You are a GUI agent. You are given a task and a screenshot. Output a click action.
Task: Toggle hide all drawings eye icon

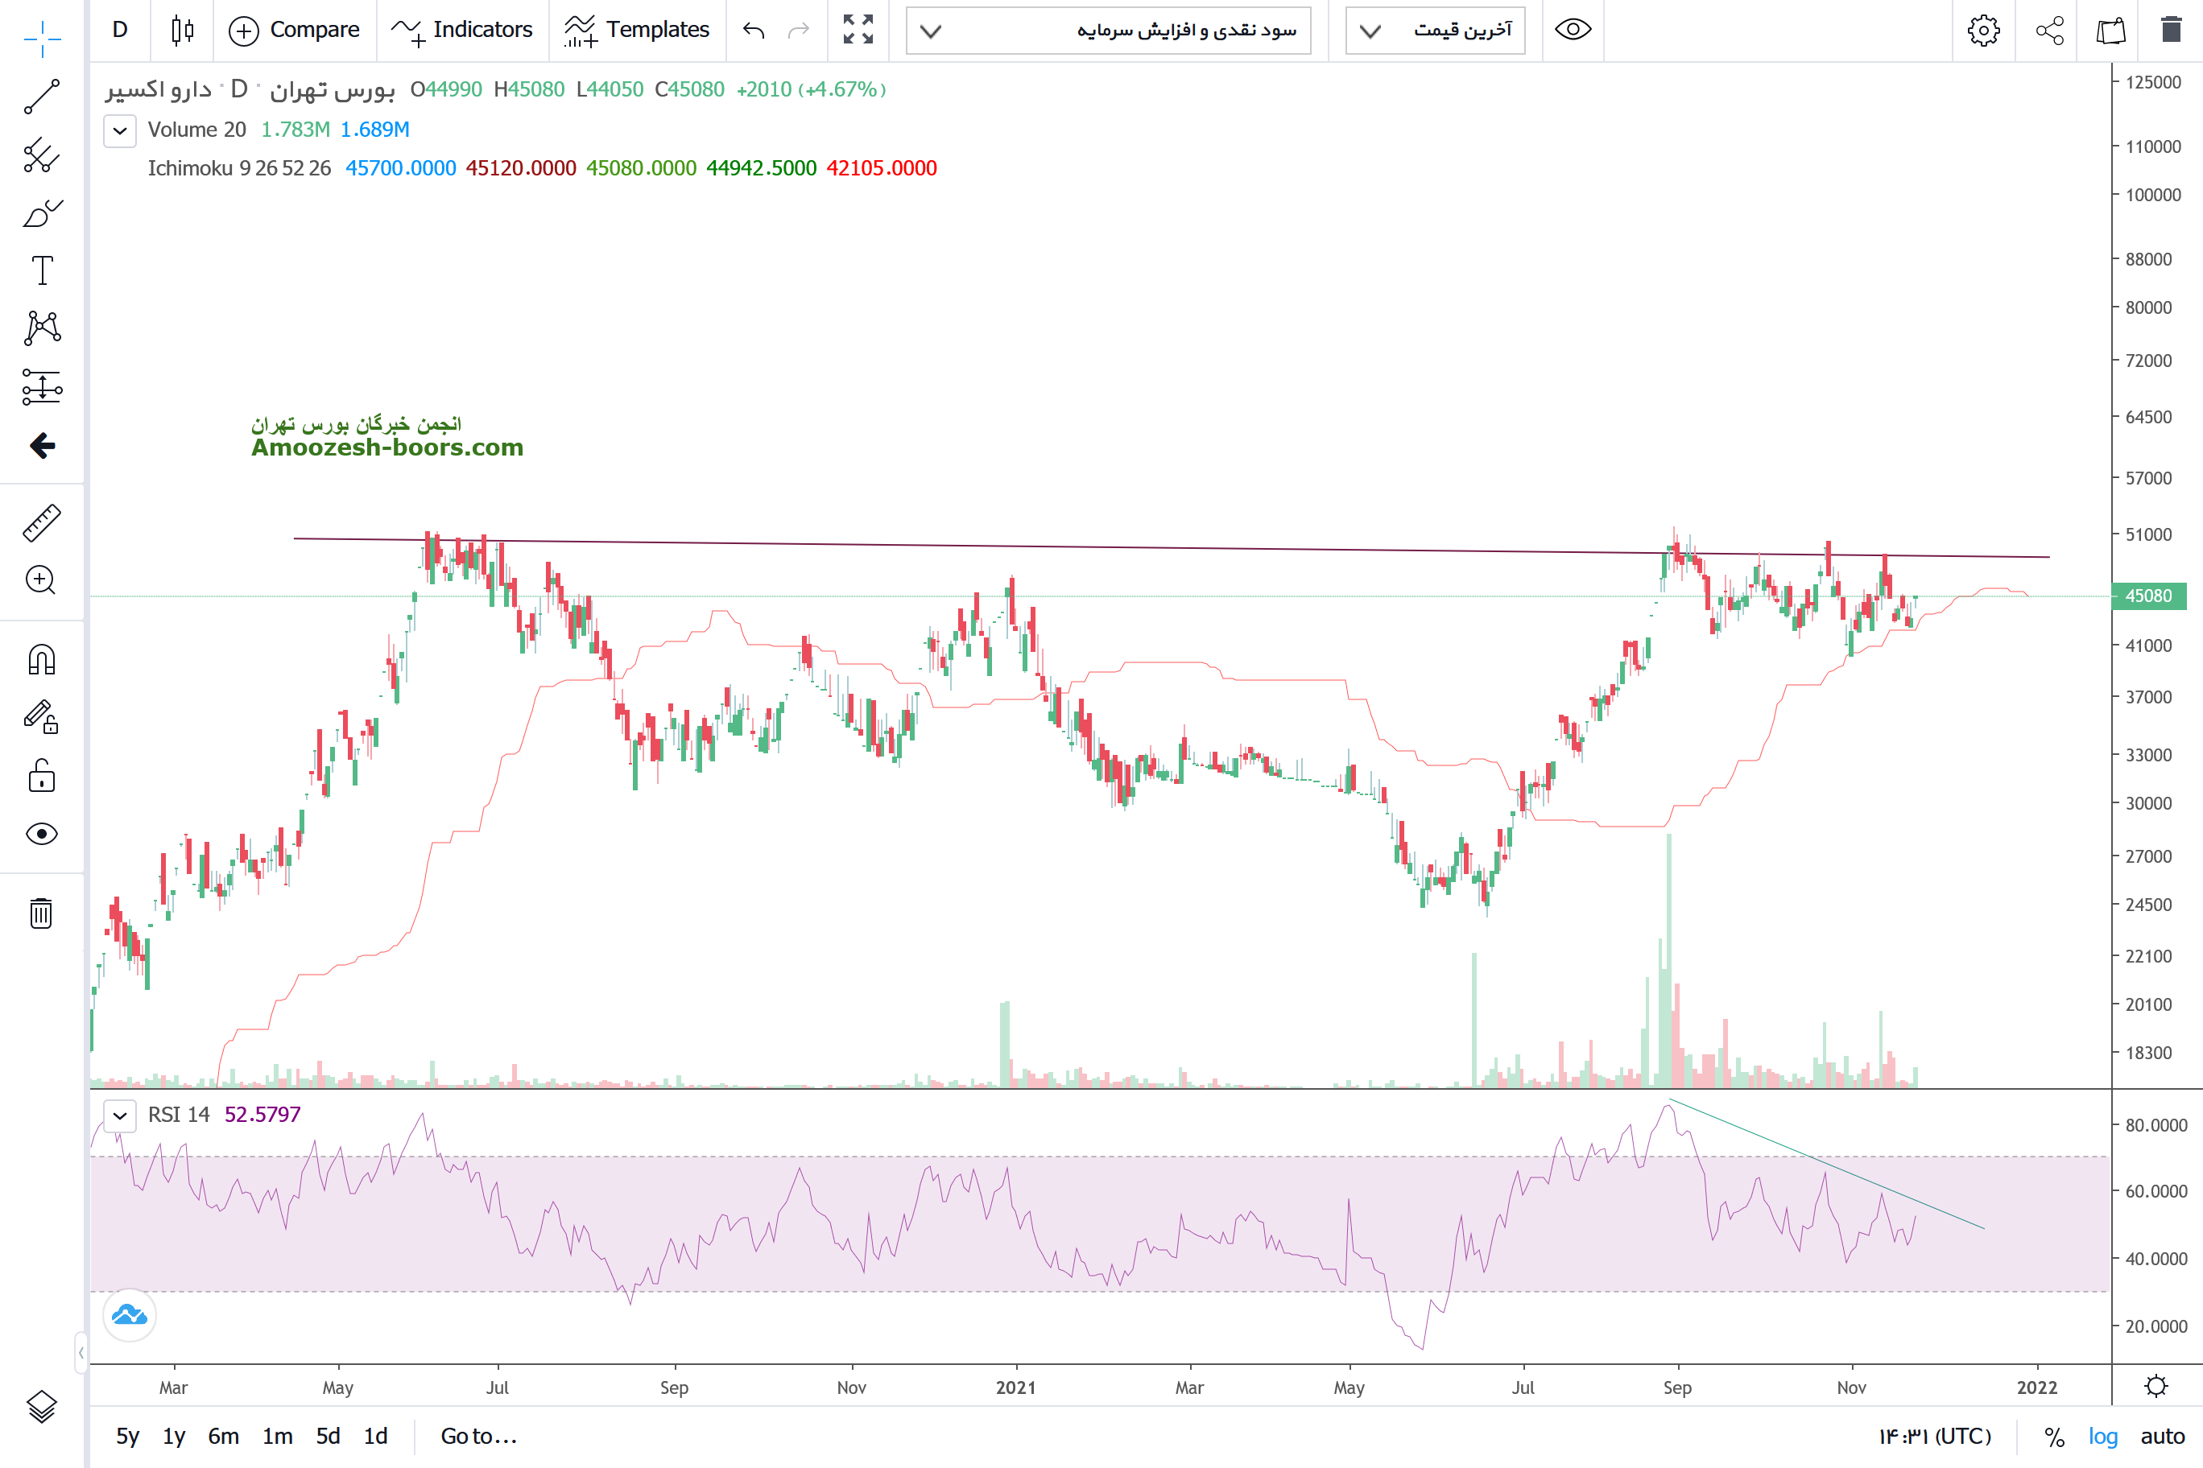[x=42, y=833]
